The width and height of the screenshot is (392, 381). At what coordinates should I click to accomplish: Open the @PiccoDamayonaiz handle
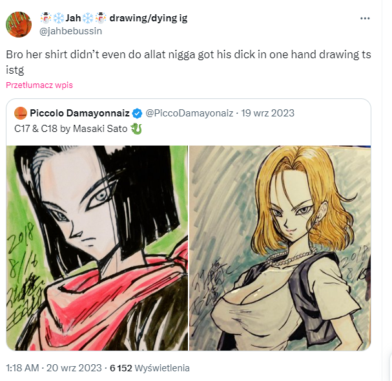tap(189, 113)
